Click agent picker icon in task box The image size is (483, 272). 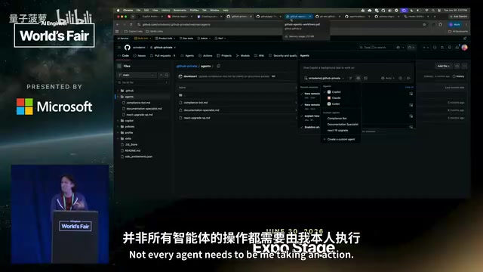coord(358,78)
